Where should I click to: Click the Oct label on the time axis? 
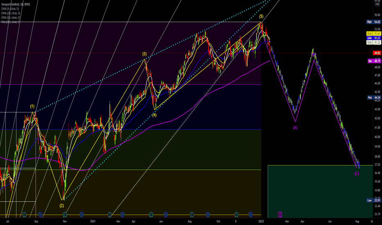pyautogui.click(x=218, y=221)
